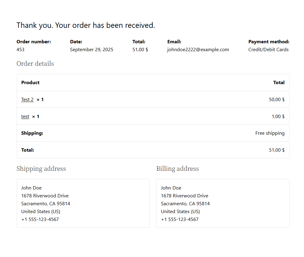Click the Billing address heading
This screenshot has width=304, height=257.
[177, 169]
